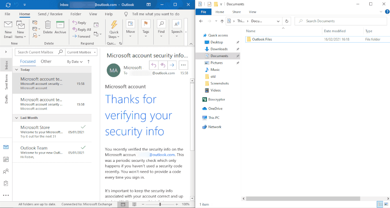This screenshot has height=208, width=390.
Task: Open the Help tab in Outlook
Action: 109,14
